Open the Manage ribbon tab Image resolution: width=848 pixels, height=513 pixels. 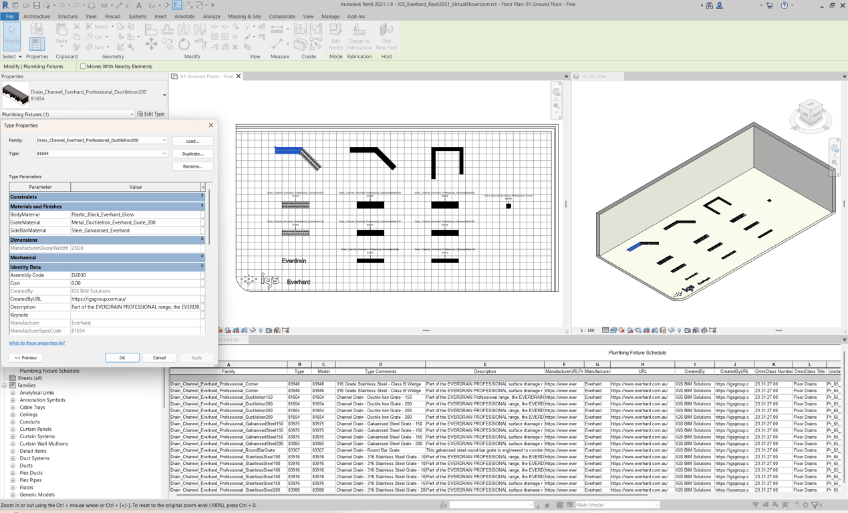(x=330, y=16)
